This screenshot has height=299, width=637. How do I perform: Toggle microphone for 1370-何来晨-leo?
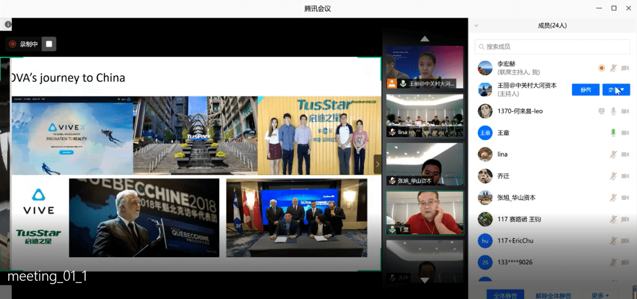point(613,111)
